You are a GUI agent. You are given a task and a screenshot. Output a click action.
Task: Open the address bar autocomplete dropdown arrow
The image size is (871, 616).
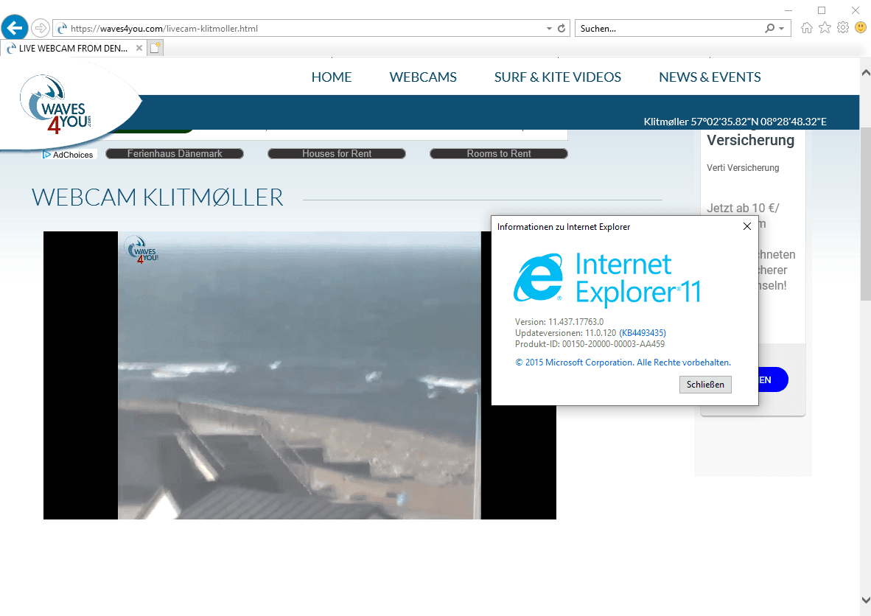click(x=549, y=28)
